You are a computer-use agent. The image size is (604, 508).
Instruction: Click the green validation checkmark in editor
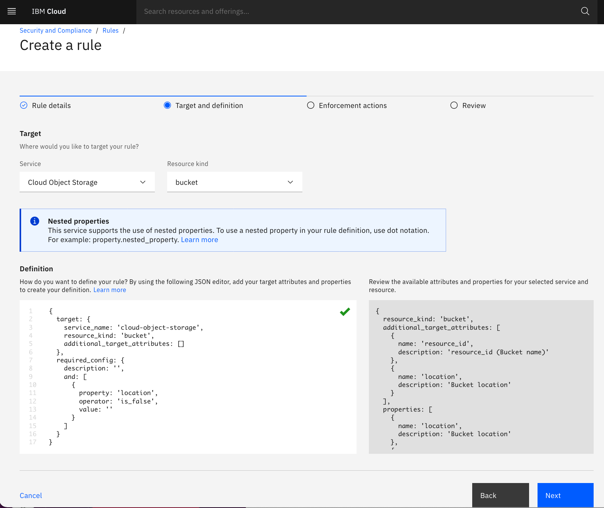point(345,312)
